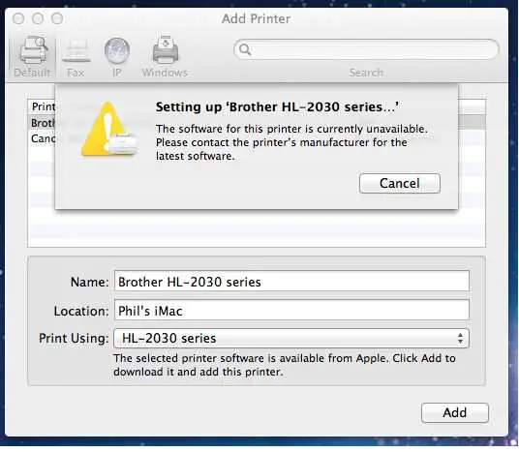The image size is (519, 452).
Task: Select the Brother row in printer list
Action: point(43,123)
